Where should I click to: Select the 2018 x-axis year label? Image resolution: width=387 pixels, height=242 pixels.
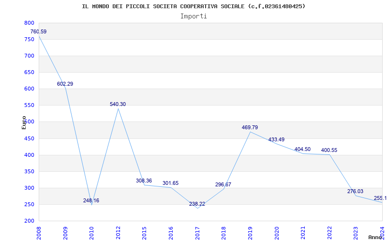[x=224, y=233]
